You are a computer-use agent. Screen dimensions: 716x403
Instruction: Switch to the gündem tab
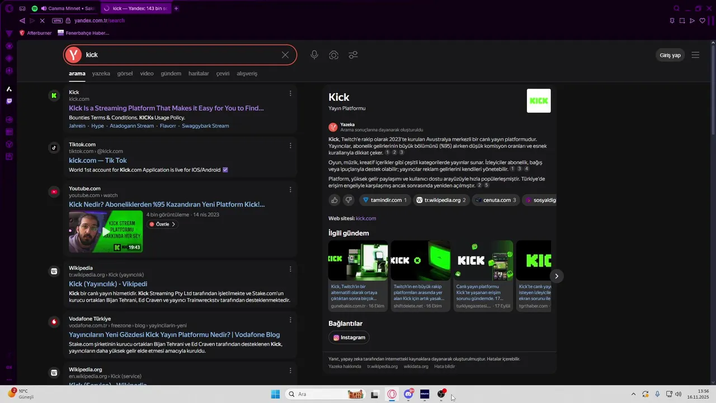171,73
